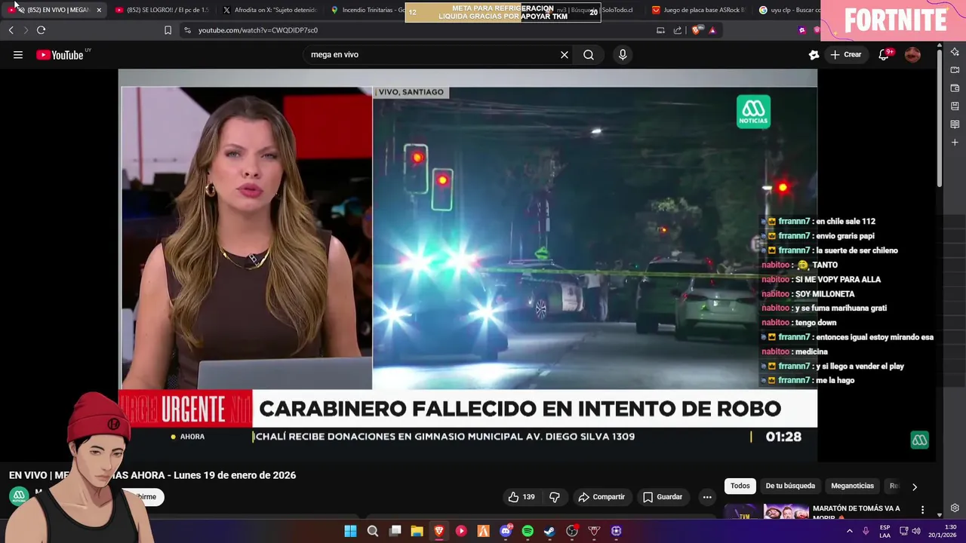Run search with magnifier button
This screenshot has height=543, width=966.
pos(589,54)
